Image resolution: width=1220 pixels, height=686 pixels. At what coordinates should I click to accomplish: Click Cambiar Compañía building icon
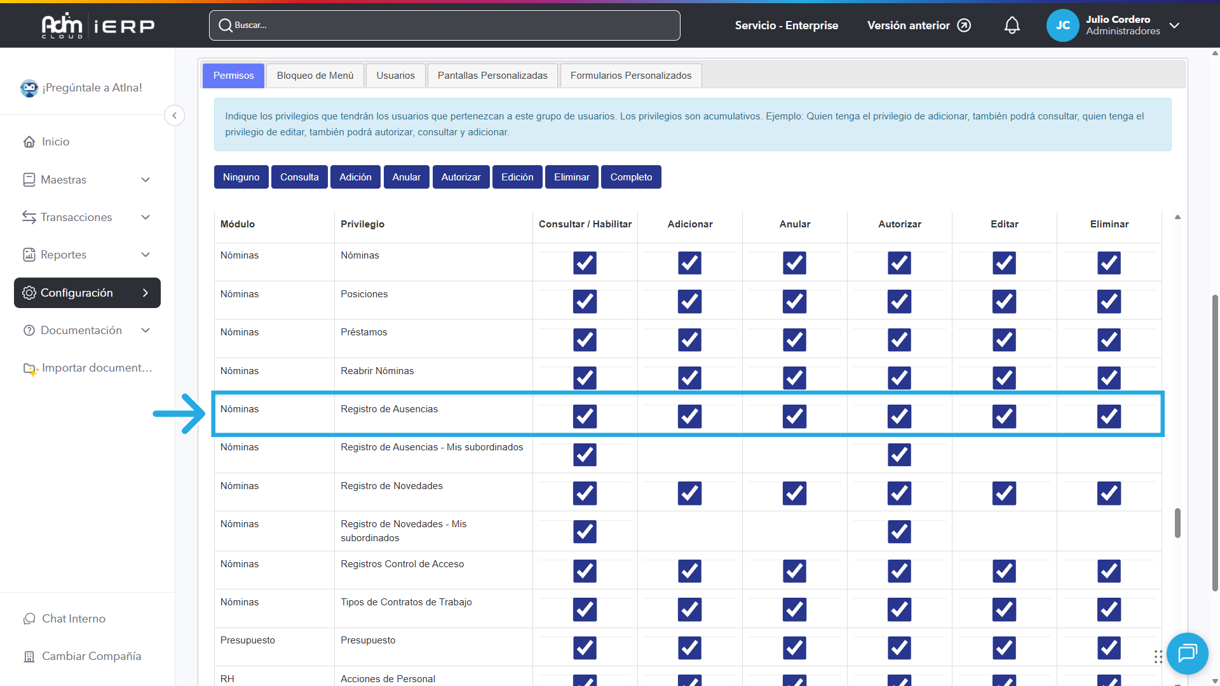click(29, 657)
